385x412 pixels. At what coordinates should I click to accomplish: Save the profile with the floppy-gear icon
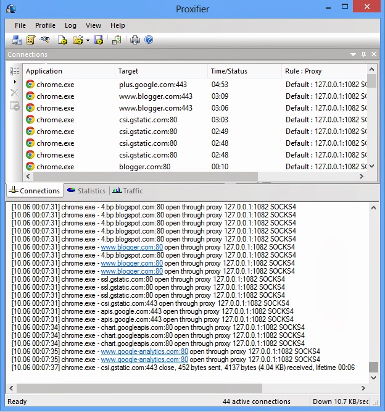pos(99,40)
